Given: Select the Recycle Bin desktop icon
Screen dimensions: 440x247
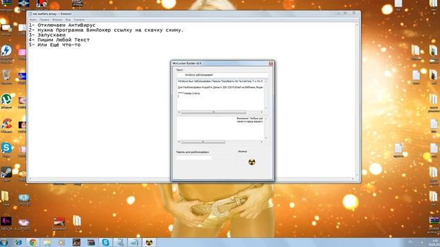Looking at the screenshot, I should (6, 78).
